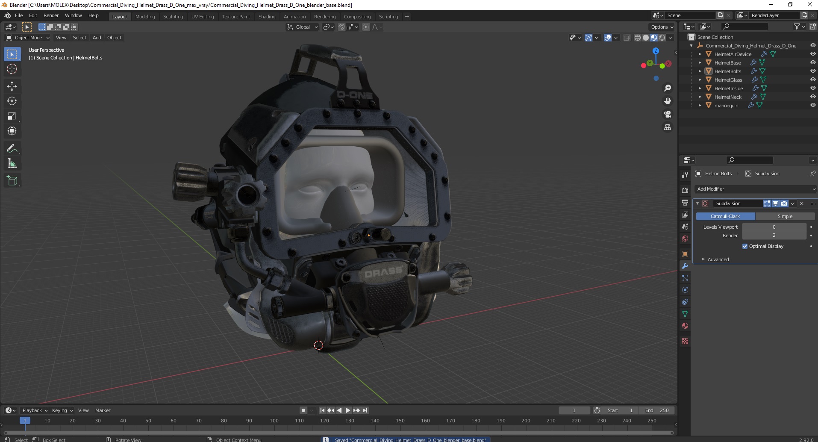818x442 pixels.
Task: Click the timeline Marker menu
Action: click(x=103, y=410)
